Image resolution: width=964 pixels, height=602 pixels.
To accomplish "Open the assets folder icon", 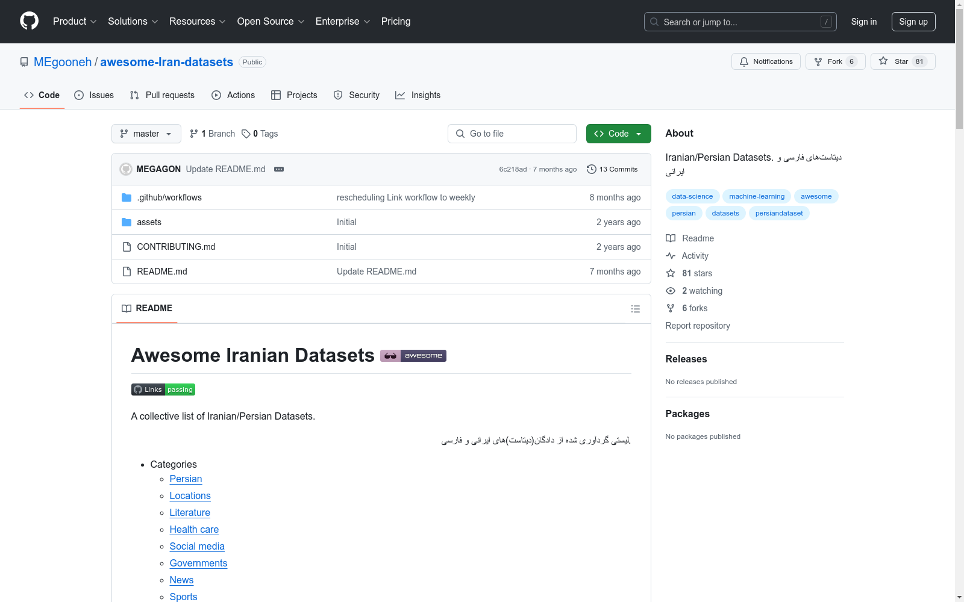I will pos(127,222).
